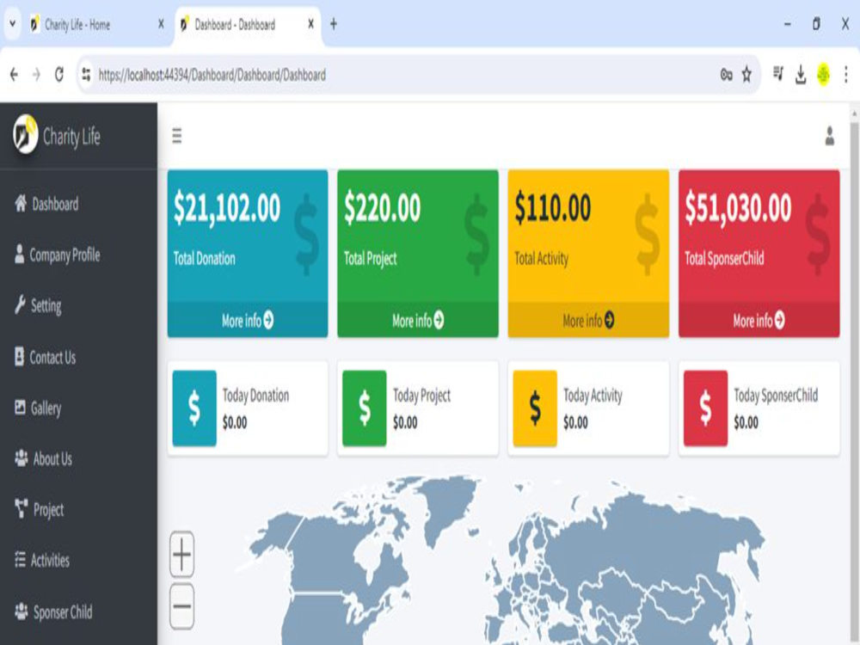Click the $21,102.00 Total Donation amount
Screen dimensions: 860x645
226,208
